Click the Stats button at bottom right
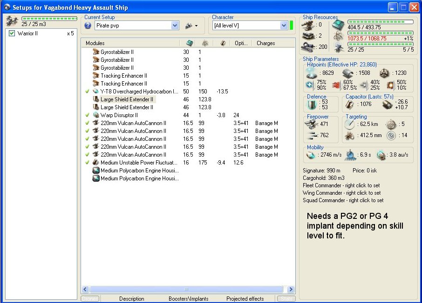This screenshot has width=422, height=303. click(x=286, y=299)
